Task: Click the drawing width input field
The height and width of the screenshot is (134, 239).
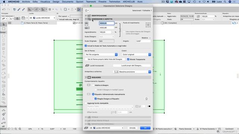Action: [107, 23]
